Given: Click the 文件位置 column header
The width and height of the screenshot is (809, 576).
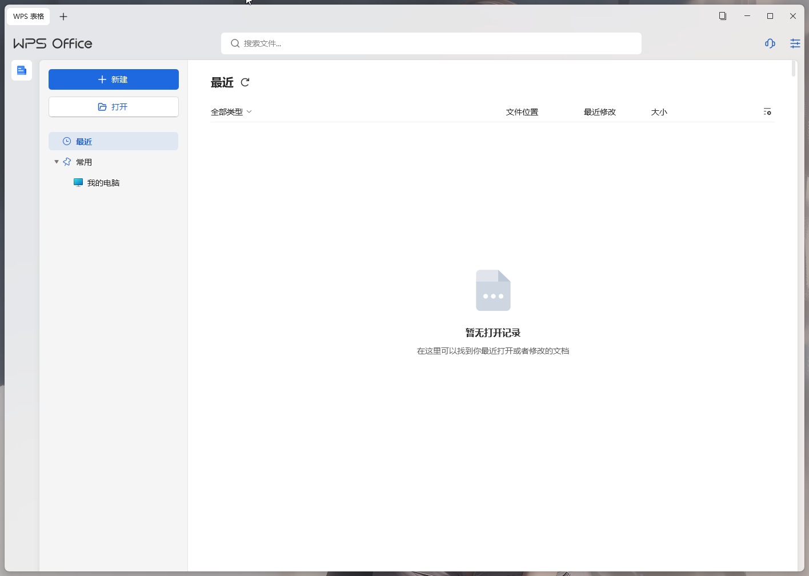Looking at the screenshot, I should click(522, 112).
